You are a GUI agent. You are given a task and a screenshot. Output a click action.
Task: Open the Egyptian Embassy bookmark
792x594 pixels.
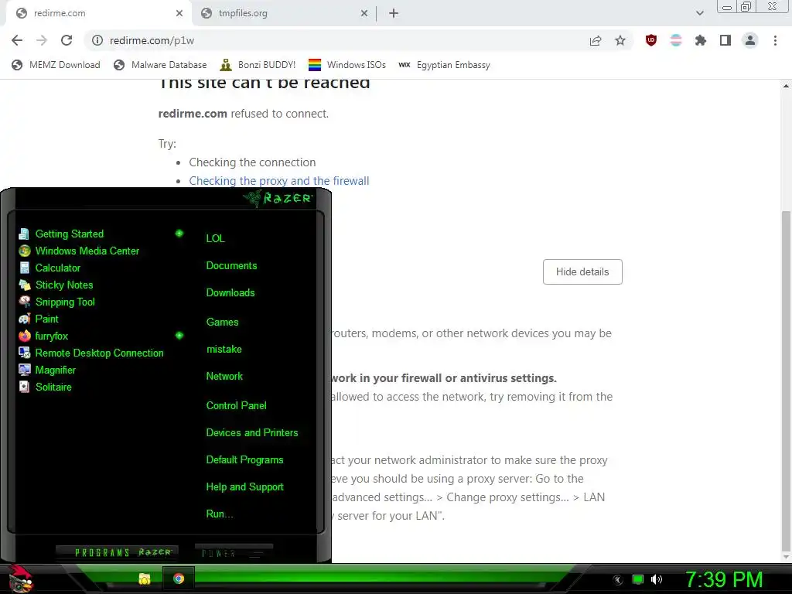point(444,65)
